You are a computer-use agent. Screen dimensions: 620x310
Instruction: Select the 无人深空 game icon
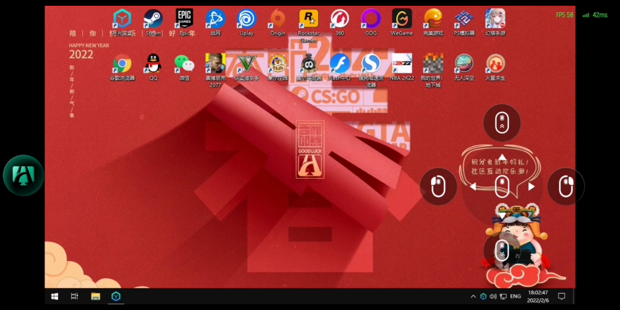point(464,67)
